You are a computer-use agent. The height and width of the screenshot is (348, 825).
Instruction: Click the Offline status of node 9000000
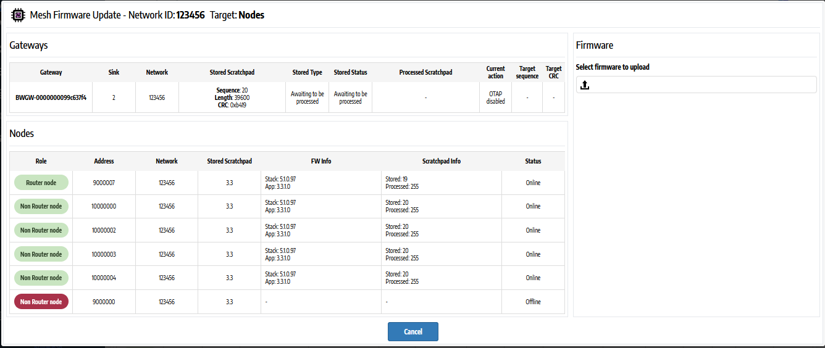click(x=533, y=302)
